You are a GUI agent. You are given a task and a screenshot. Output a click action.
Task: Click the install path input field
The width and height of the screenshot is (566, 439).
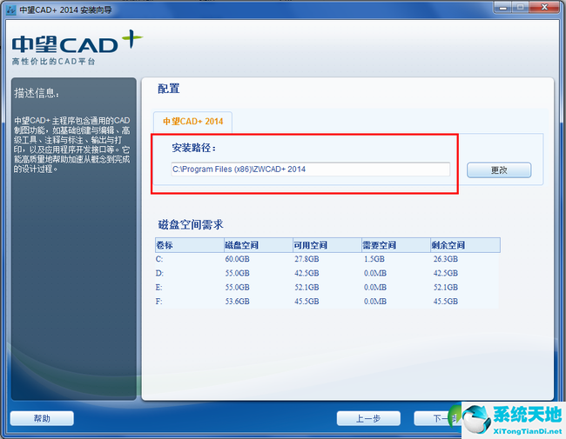(x=311, y=169)
